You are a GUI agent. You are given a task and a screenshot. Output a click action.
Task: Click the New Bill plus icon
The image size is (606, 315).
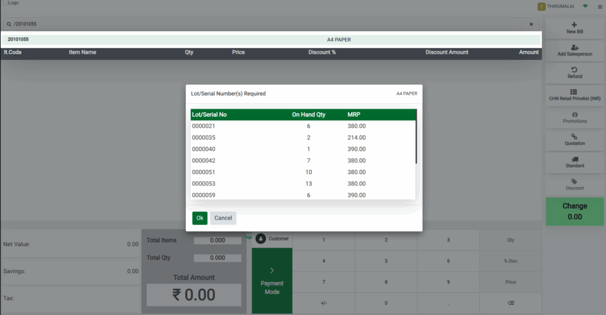point(574,25)
